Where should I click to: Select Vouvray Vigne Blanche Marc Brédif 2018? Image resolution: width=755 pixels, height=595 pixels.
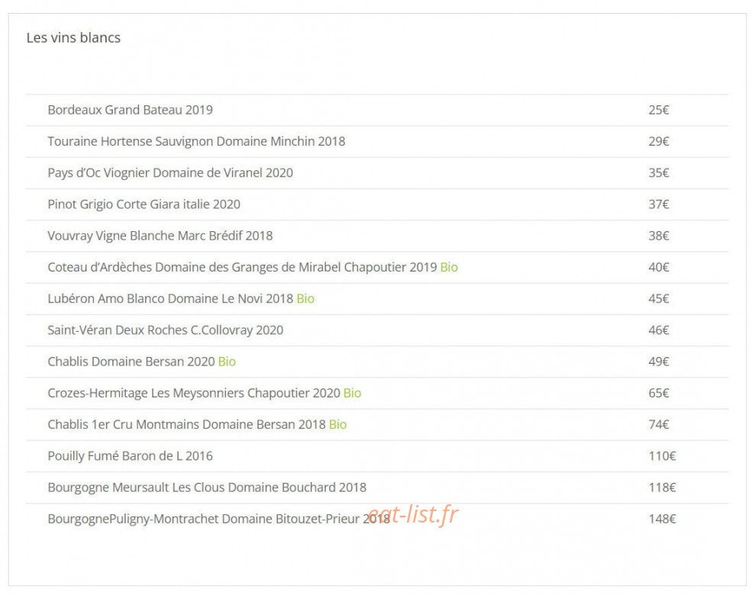377,236
